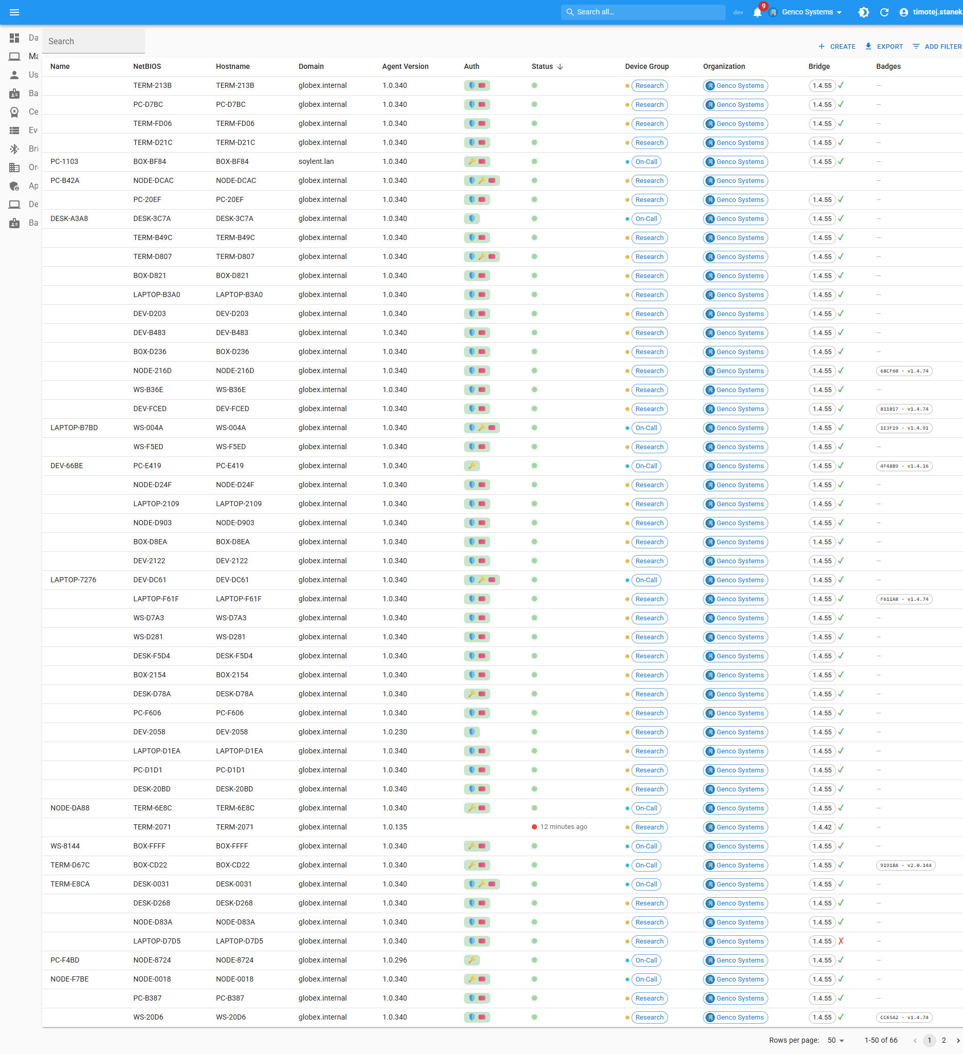Toggle the light/dark theme icon
This screenshot has height=1054, width=963.
tap(864, 12)
